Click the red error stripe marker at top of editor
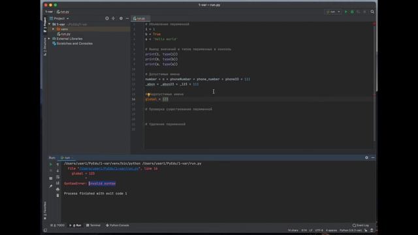 point(374,24)
